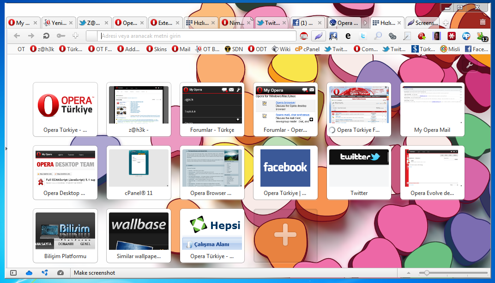Click the chain link extension icon

click(392, 36)
